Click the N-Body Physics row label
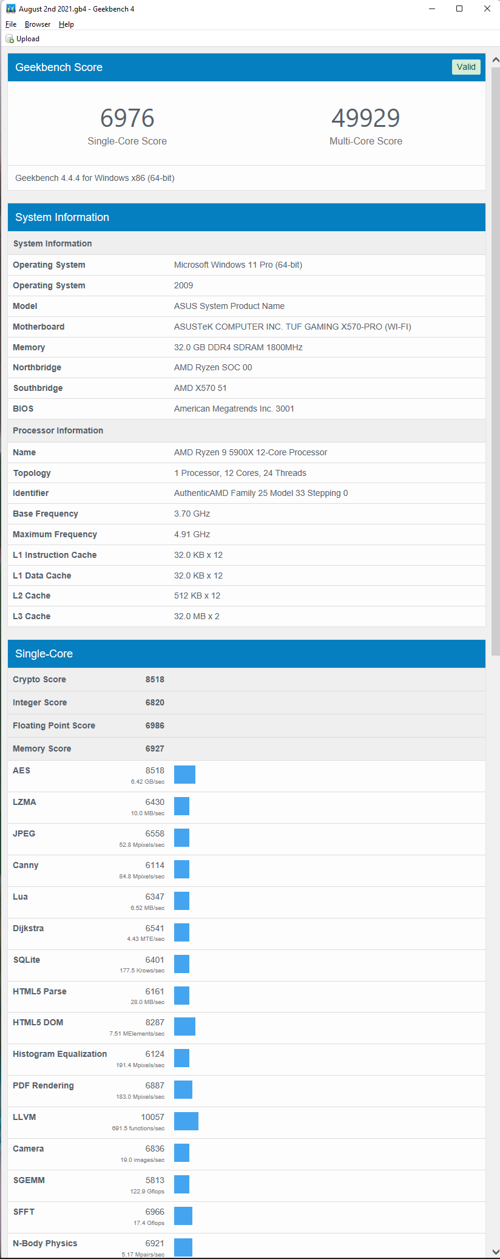Viewport: 500px width, 1259px height. point(45,1243)
